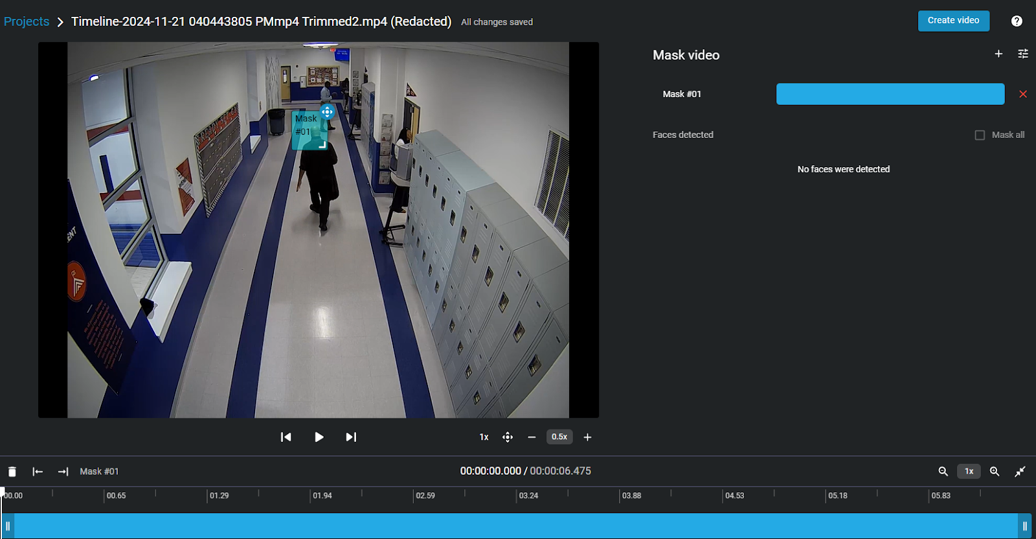1036x539 pixels.
Task: Skip to the end of the video
Action: tap(351, 437)
